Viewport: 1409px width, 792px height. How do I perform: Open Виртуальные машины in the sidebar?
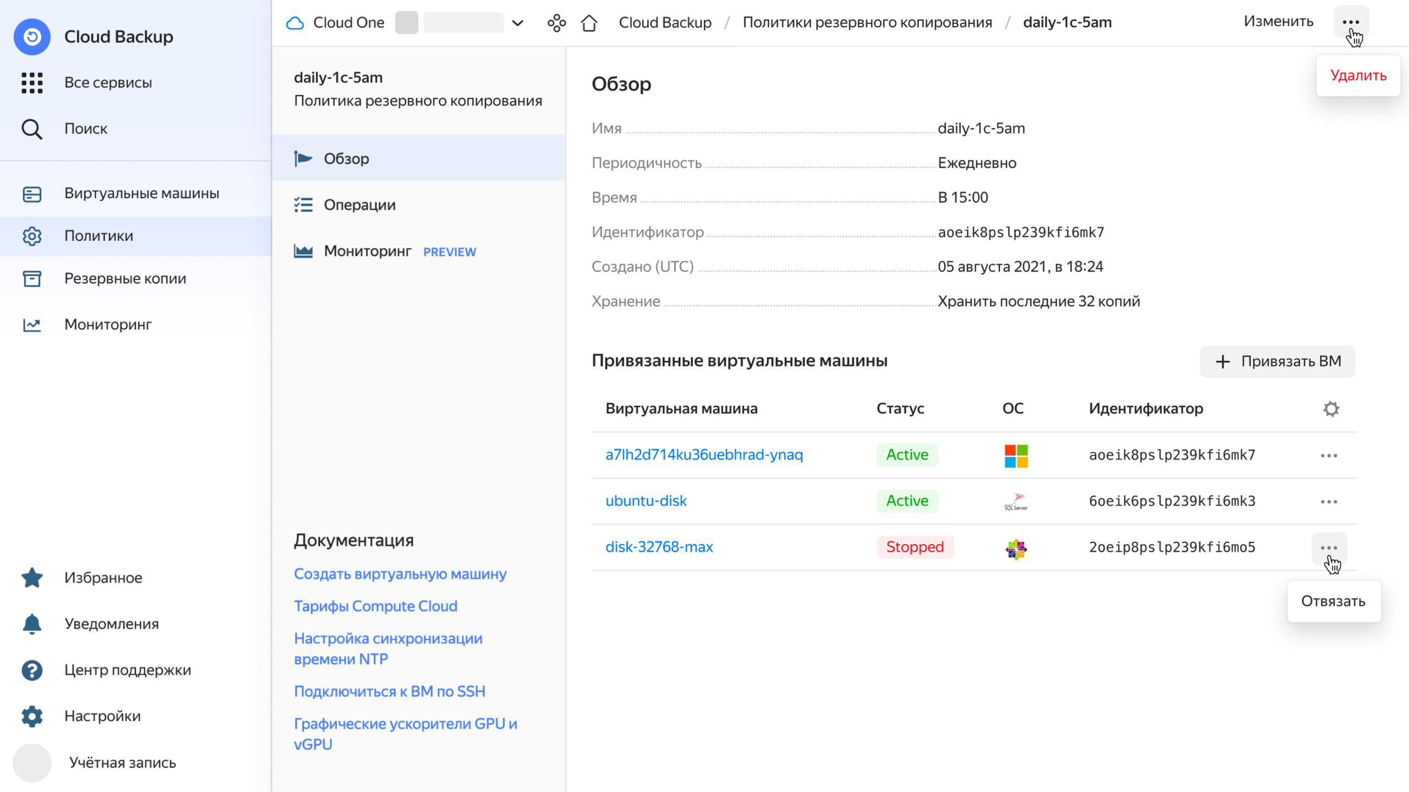point(136,194)
